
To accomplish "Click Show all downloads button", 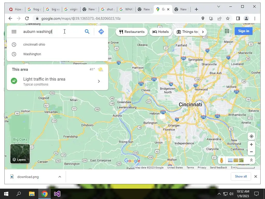I will pos(241,176).
